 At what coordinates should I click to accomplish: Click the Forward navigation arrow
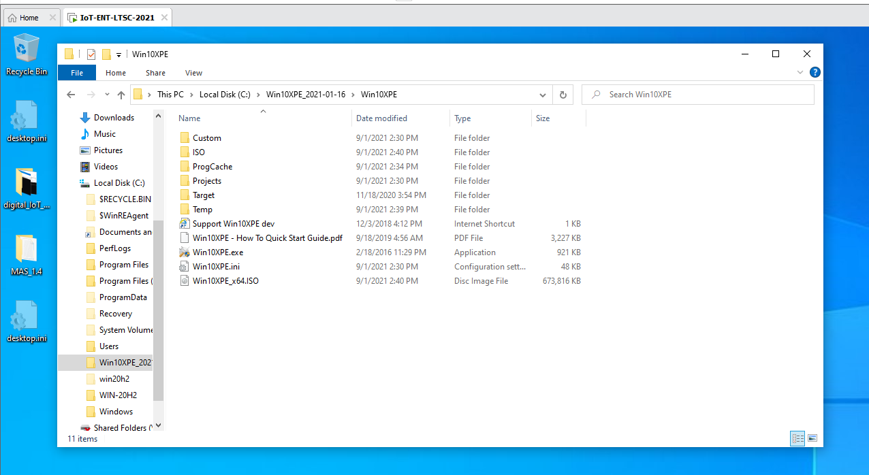[91, 95]
